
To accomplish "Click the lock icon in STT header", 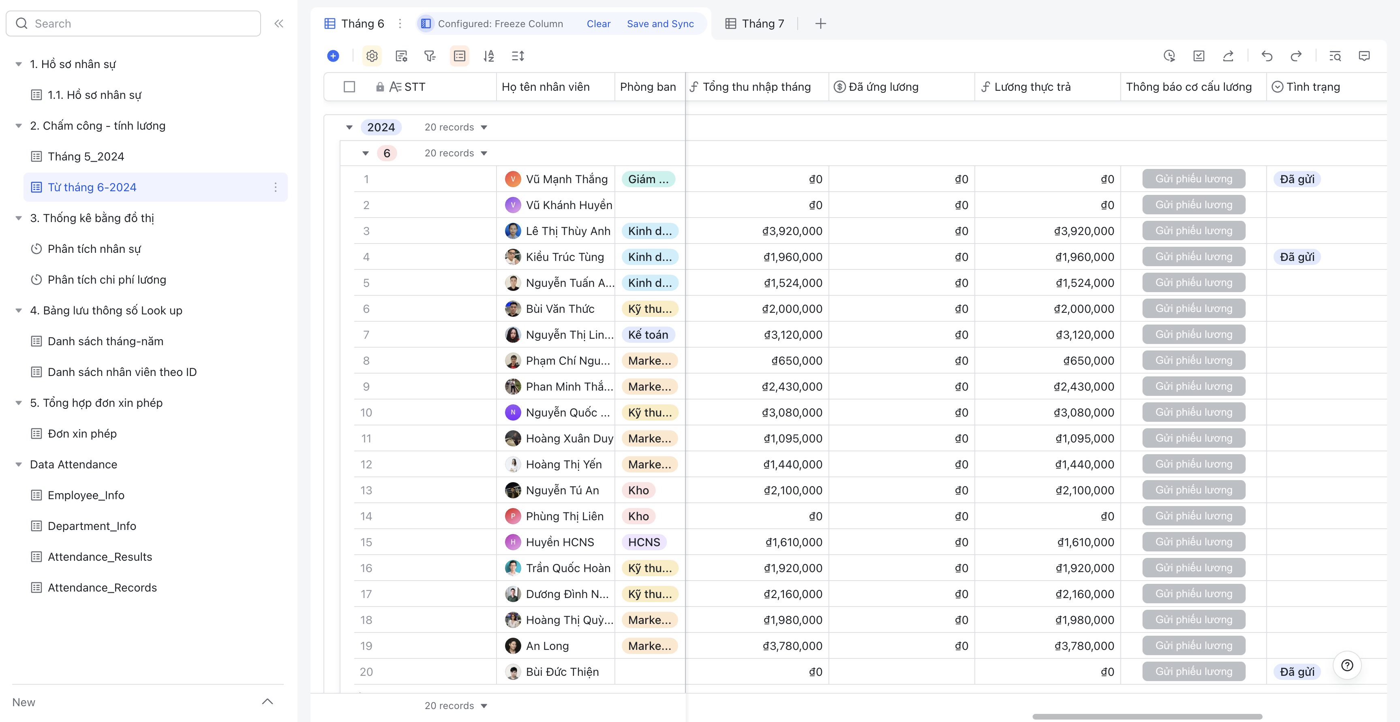I will click(x=380, y=87).
